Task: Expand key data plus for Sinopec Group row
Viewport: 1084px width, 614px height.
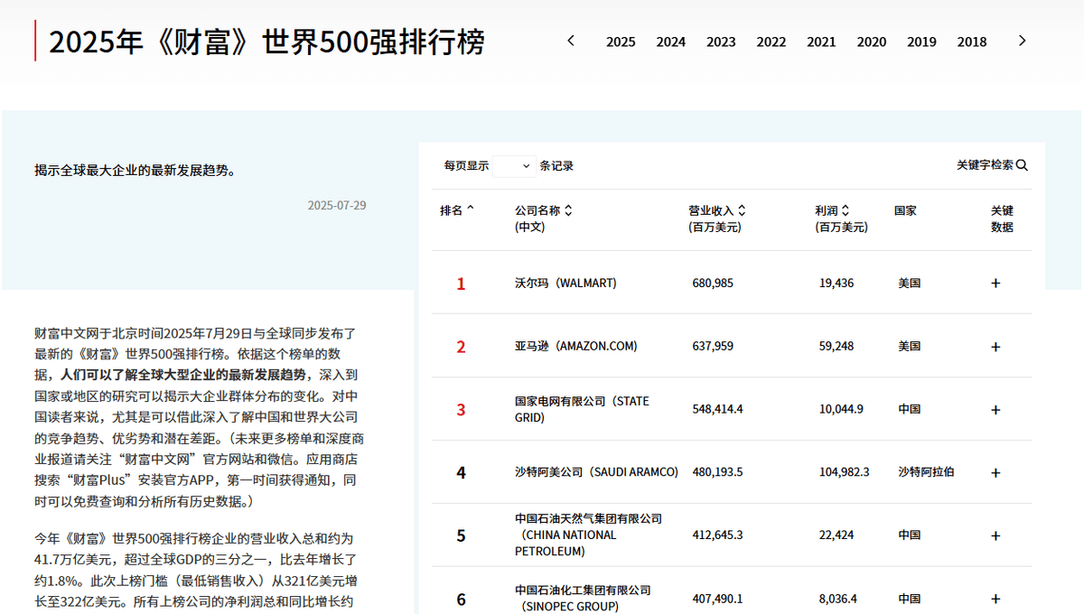Action: [x=995, y=599]
